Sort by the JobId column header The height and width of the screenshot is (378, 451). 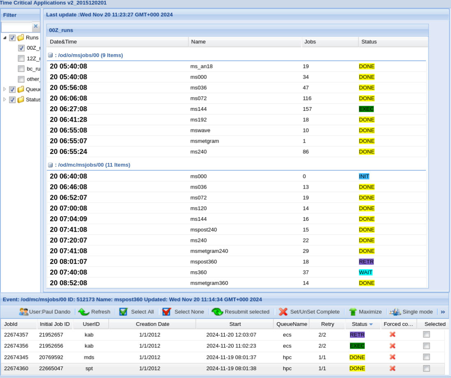pyautogui.click(x=19, y=324)
